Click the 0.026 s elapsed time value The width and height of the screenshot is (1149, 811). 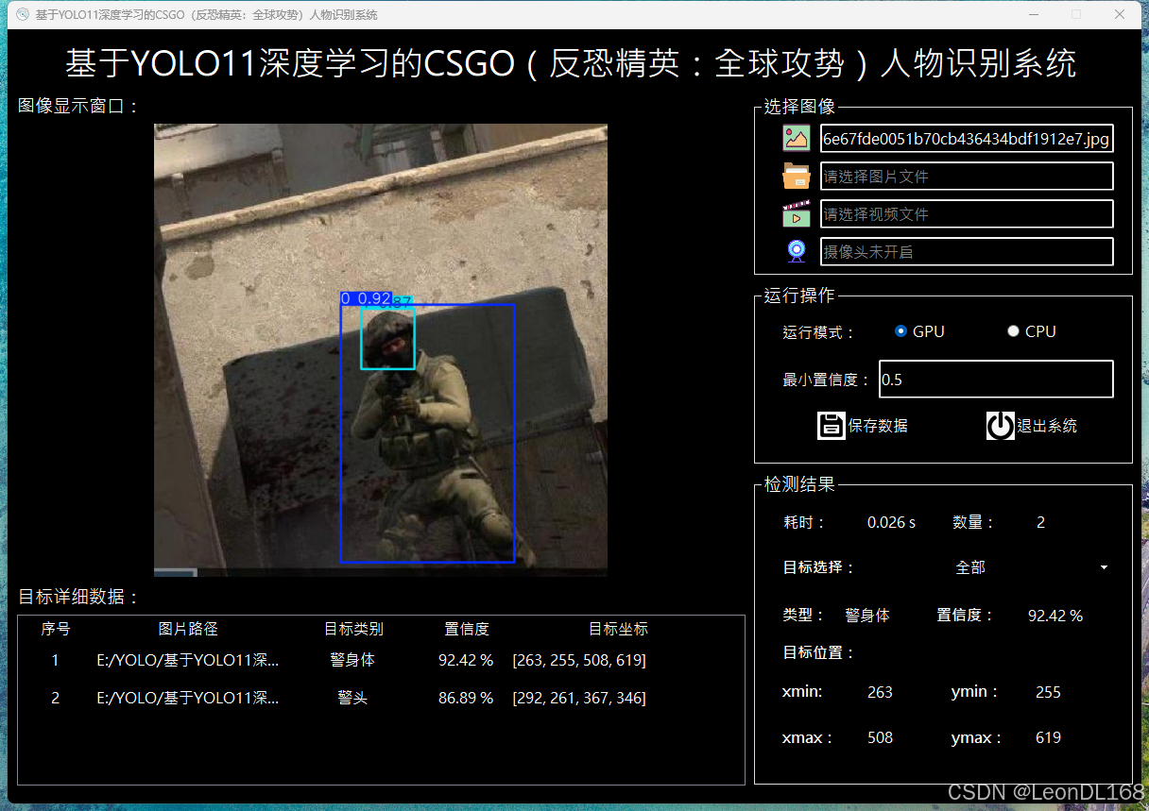(x=891, y=522)
